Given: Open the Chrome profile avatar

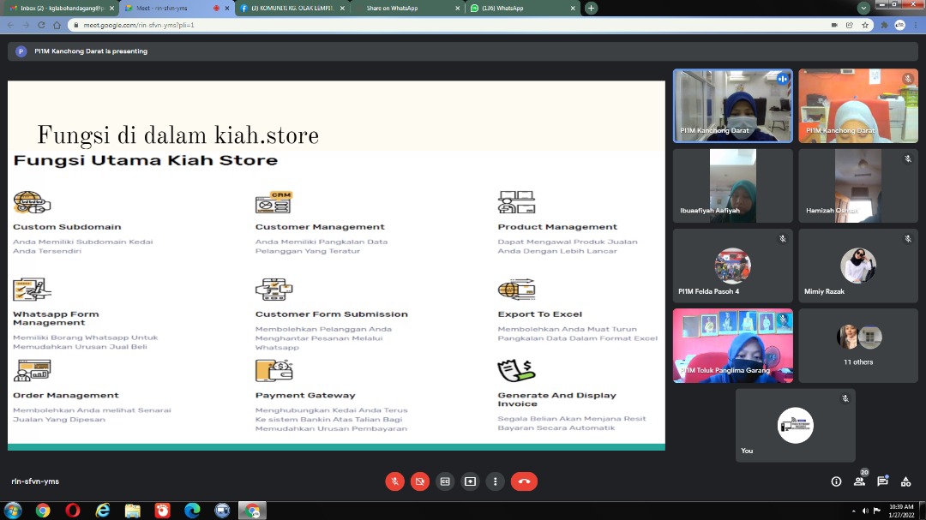Looking at the screenshot, I should point(900,25).
